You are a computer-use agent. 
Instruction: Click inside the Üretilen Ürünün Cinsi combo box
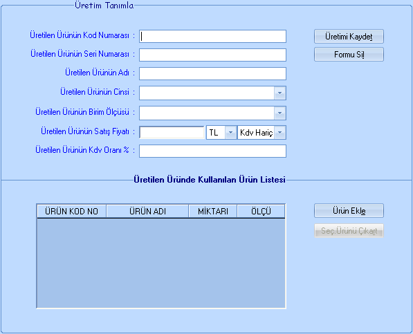tap(207, 93)
